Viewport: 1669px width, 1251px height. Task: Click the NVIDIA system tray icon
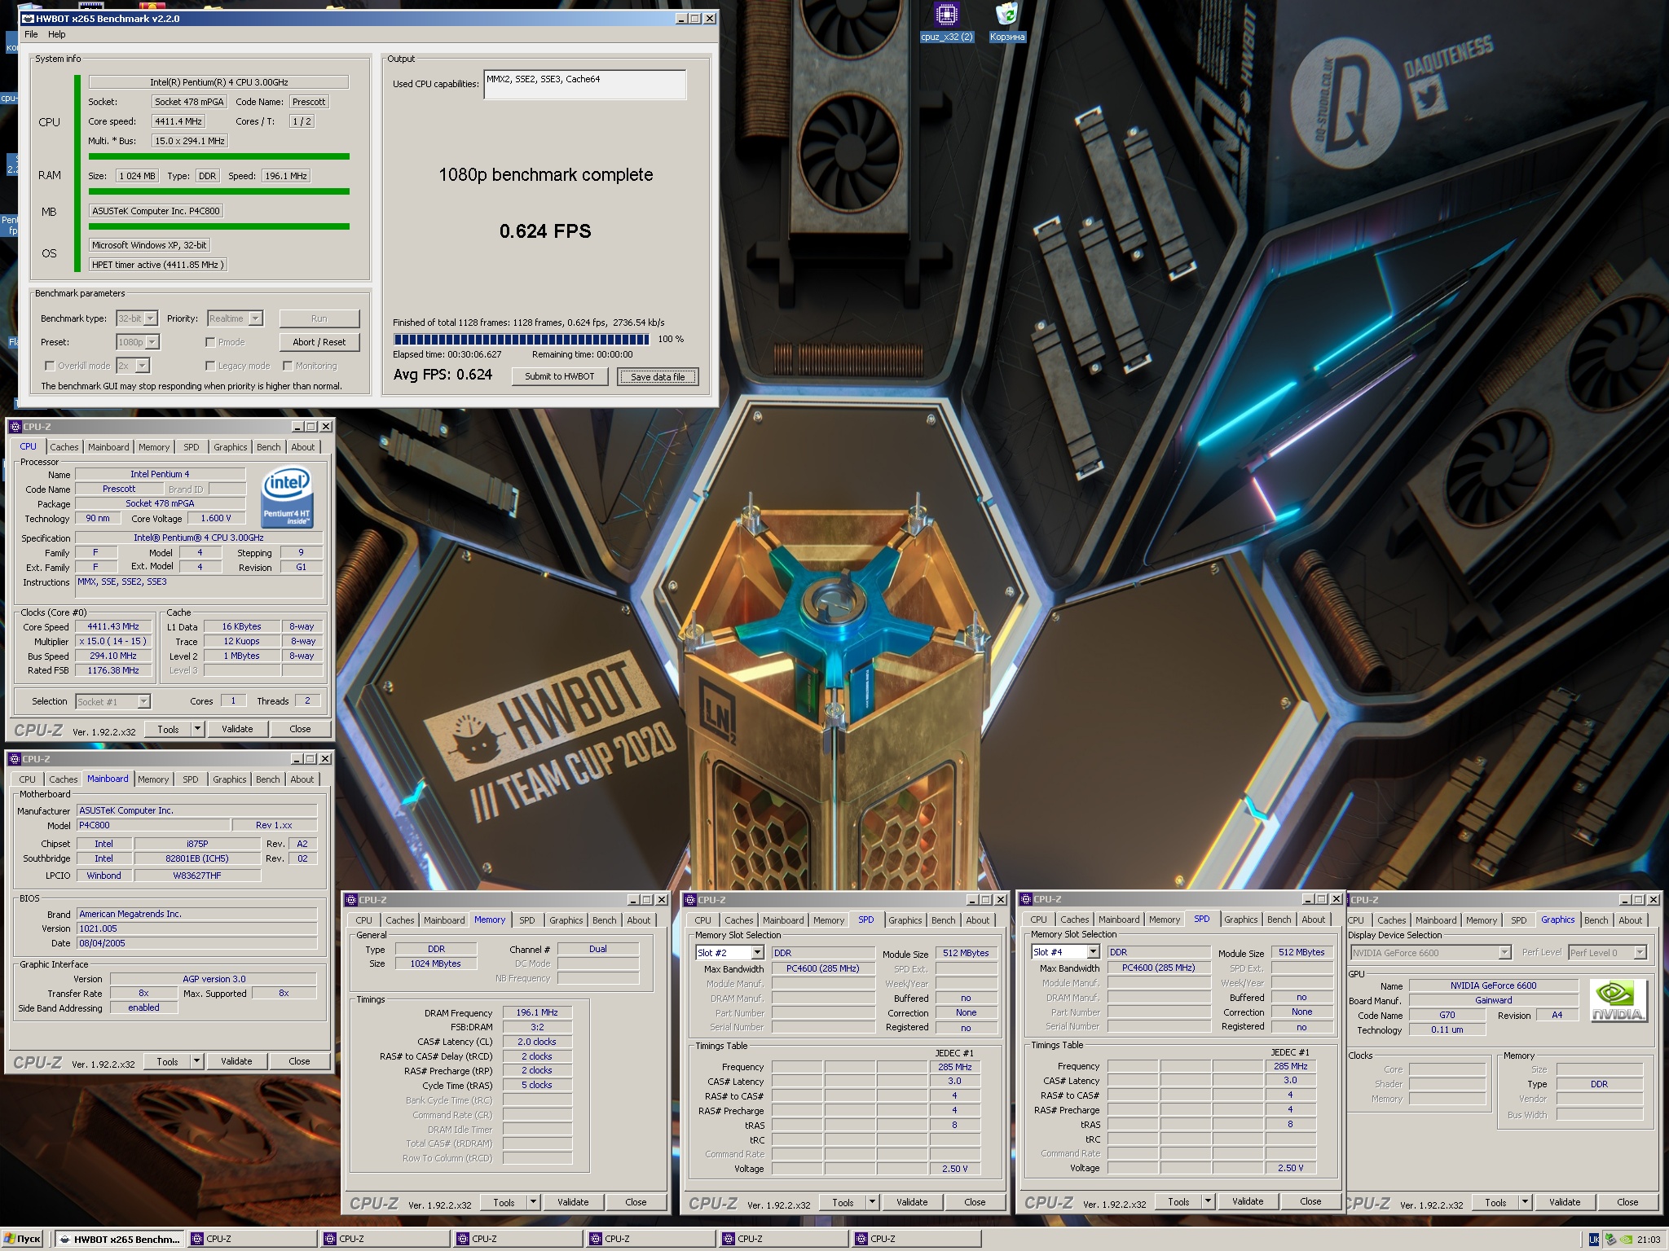pos(1626,1240)
